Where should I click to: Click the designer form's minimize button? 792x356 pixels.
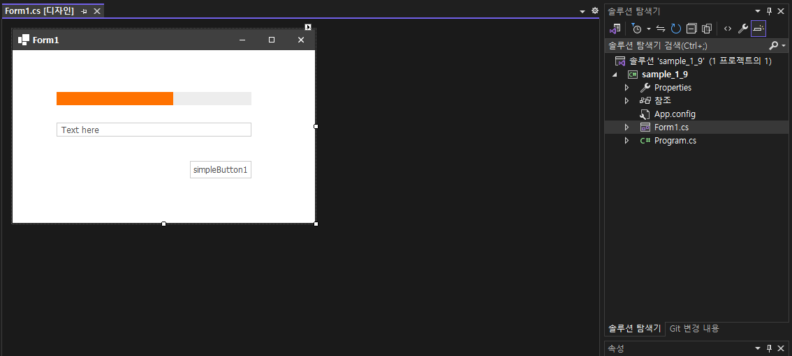(x=242, y=40)
